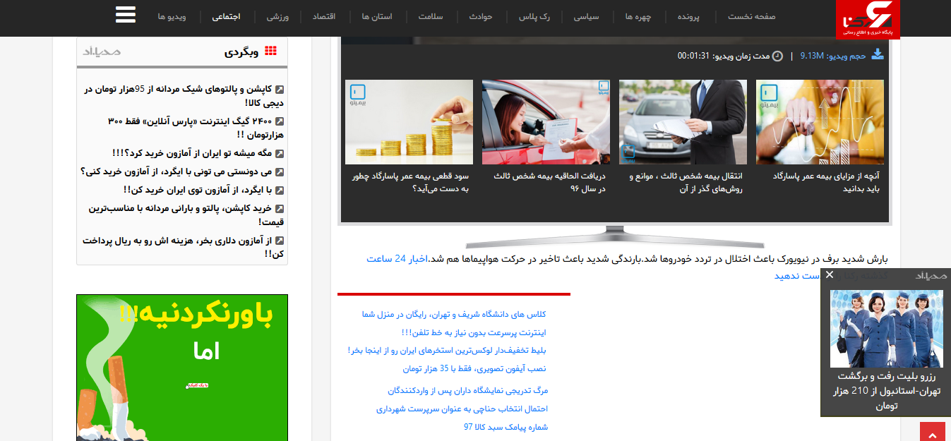This screenshot has width=951, height=441.
Task: Open the حوادث menu item
Action: pos(481,16)
